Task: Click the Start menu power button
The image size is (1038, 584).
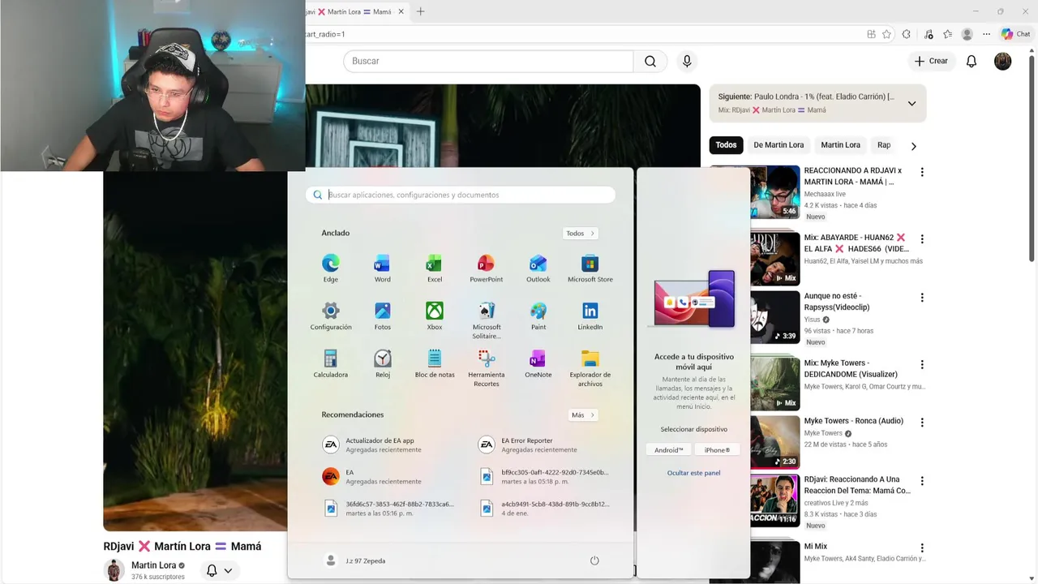Action: tap(594, 560)
